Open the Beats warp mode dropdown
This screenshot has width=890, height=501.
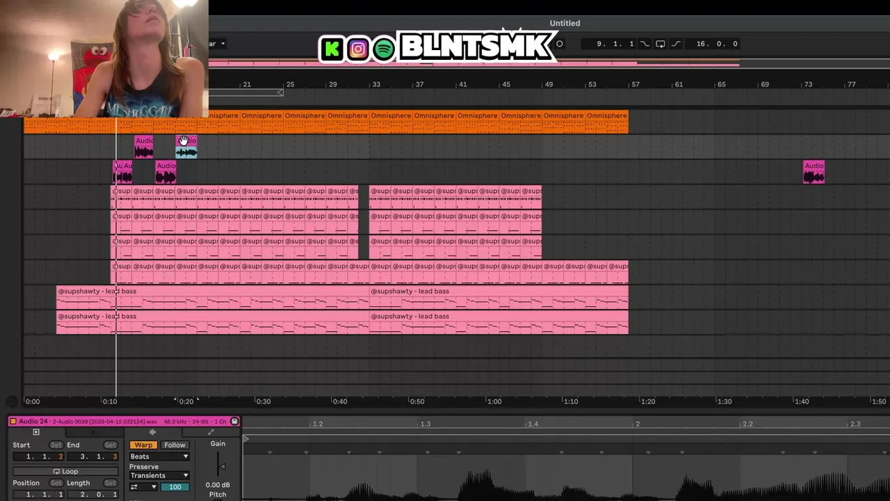[159, 456]
